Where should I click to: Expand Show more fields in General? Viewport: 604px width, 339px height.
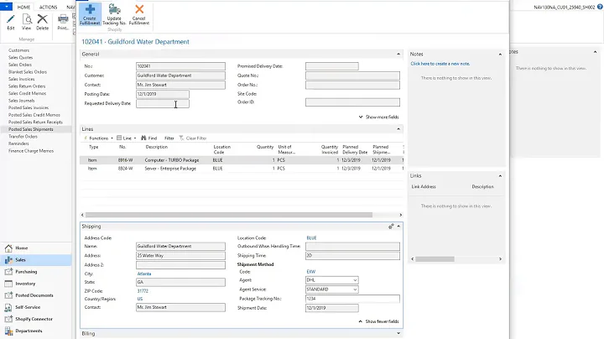tap(382, 117)
